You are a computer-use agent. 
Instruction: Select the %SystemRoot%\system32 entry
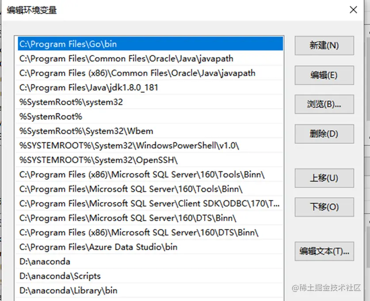tap(150, 102)
